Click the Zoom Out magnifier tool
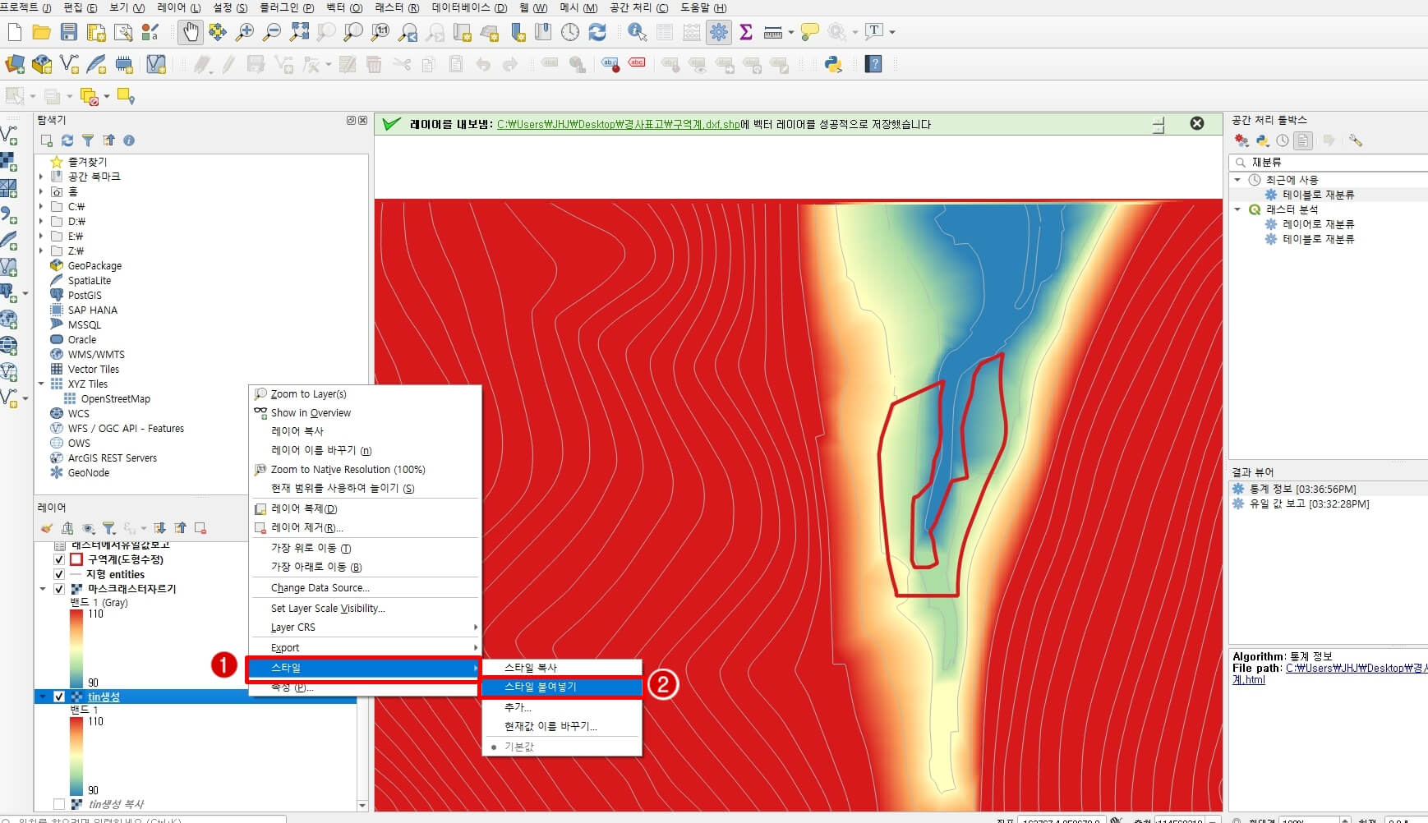 point(272,32)
